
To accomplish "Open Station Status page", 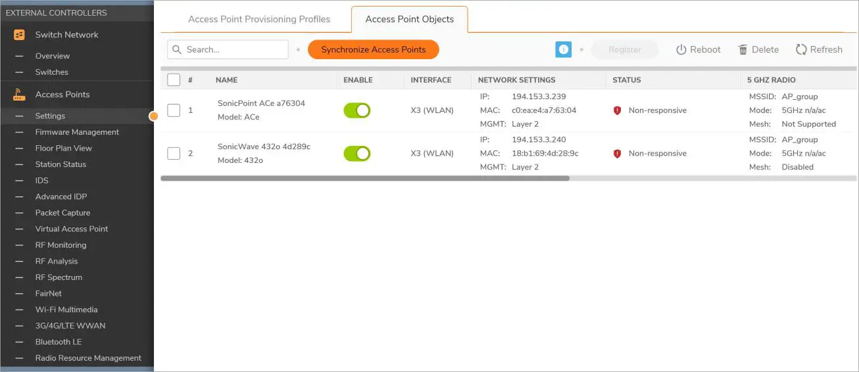I will 61,164.
